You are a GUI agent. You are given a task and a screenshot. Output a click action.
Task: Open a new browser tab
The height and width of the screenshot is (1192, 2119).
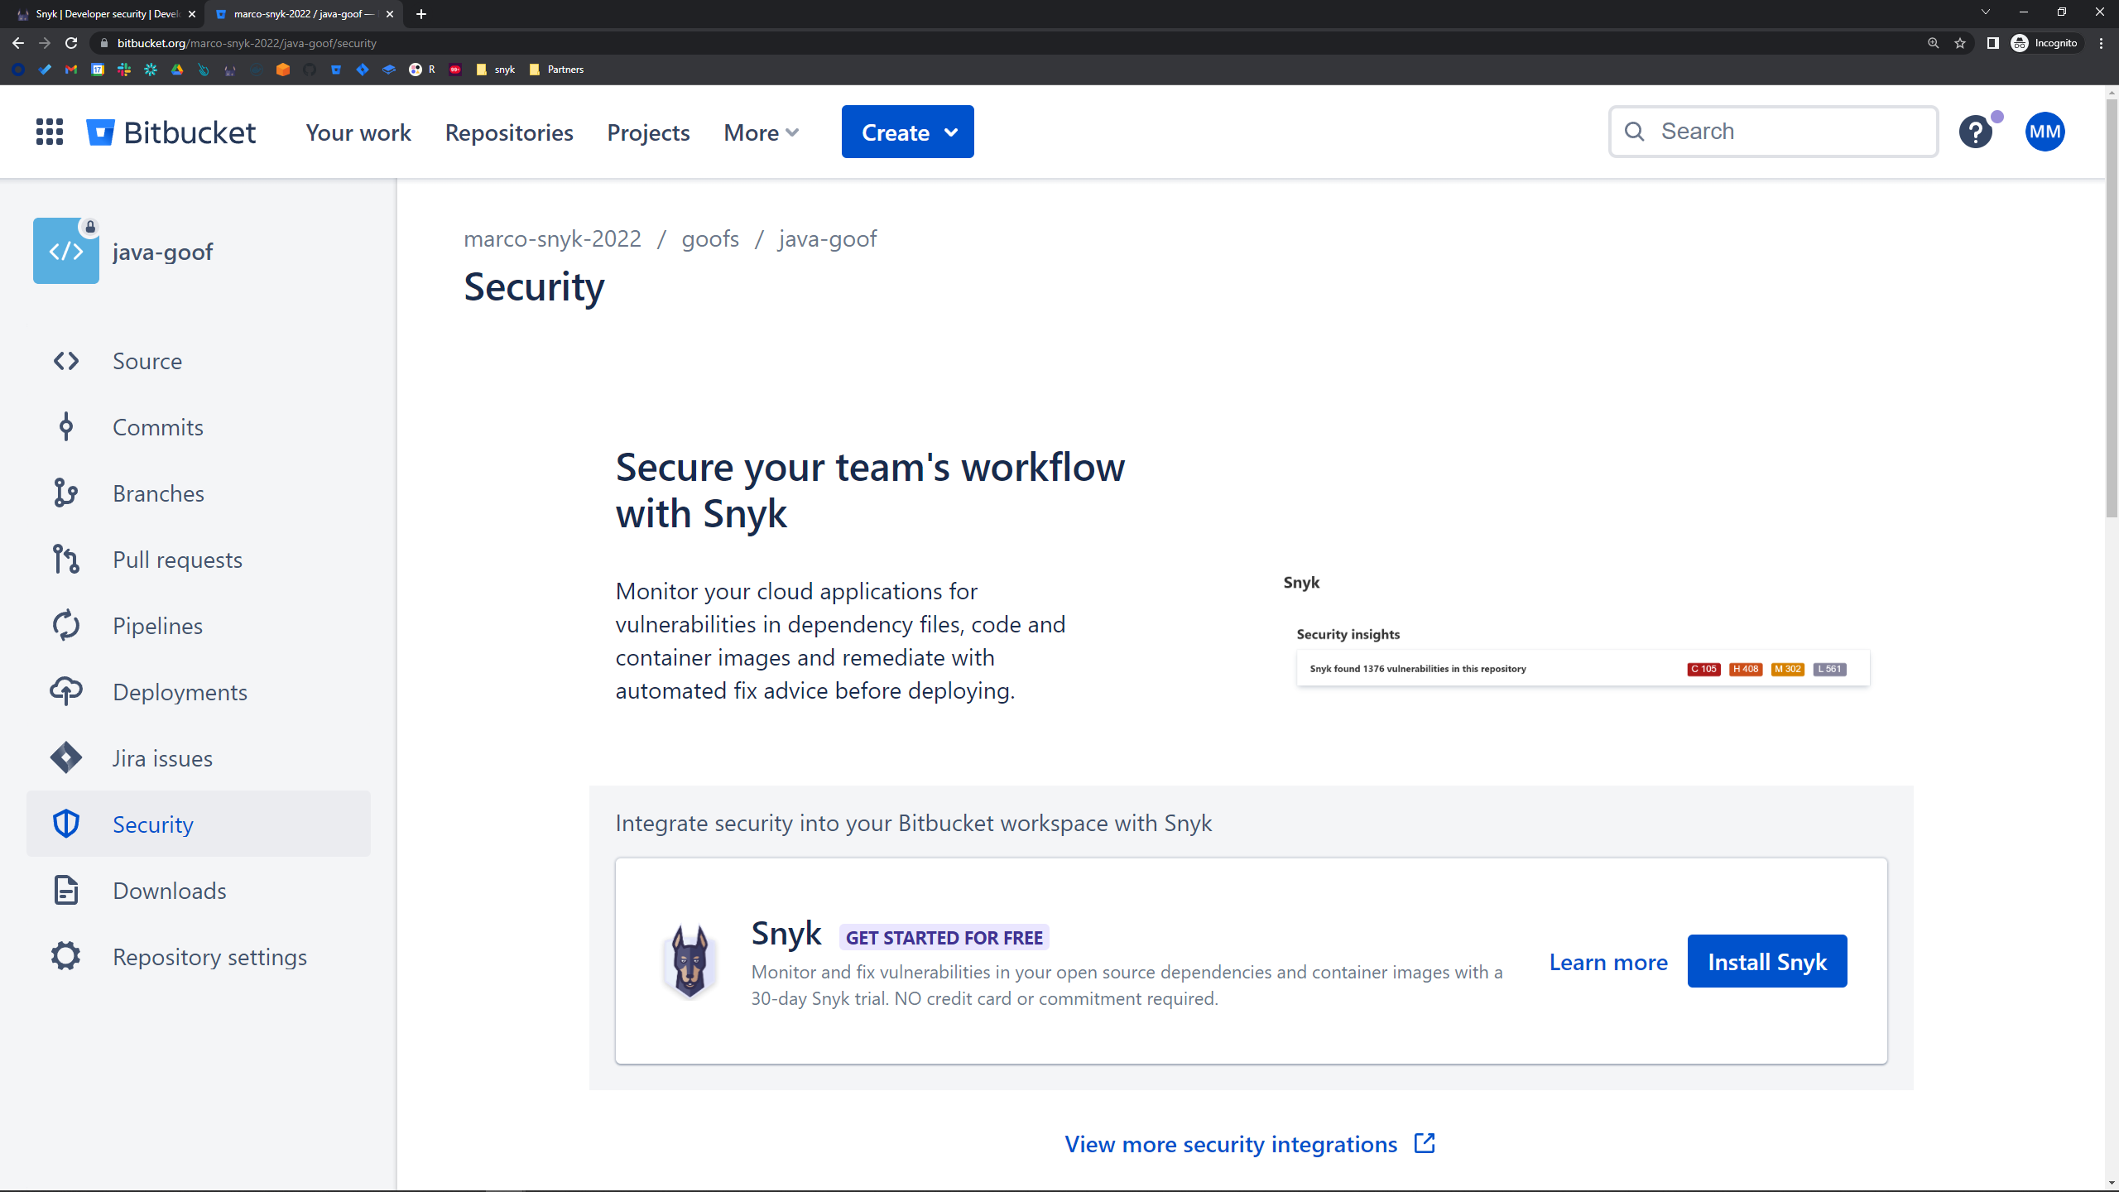[421, 14]
